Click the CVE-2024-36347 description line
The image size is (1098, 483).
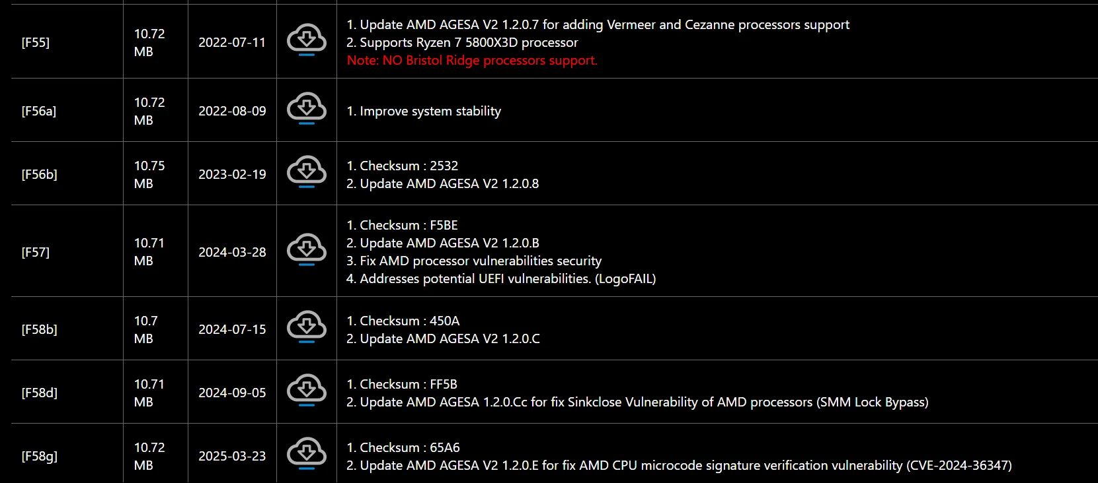[679, 465]
